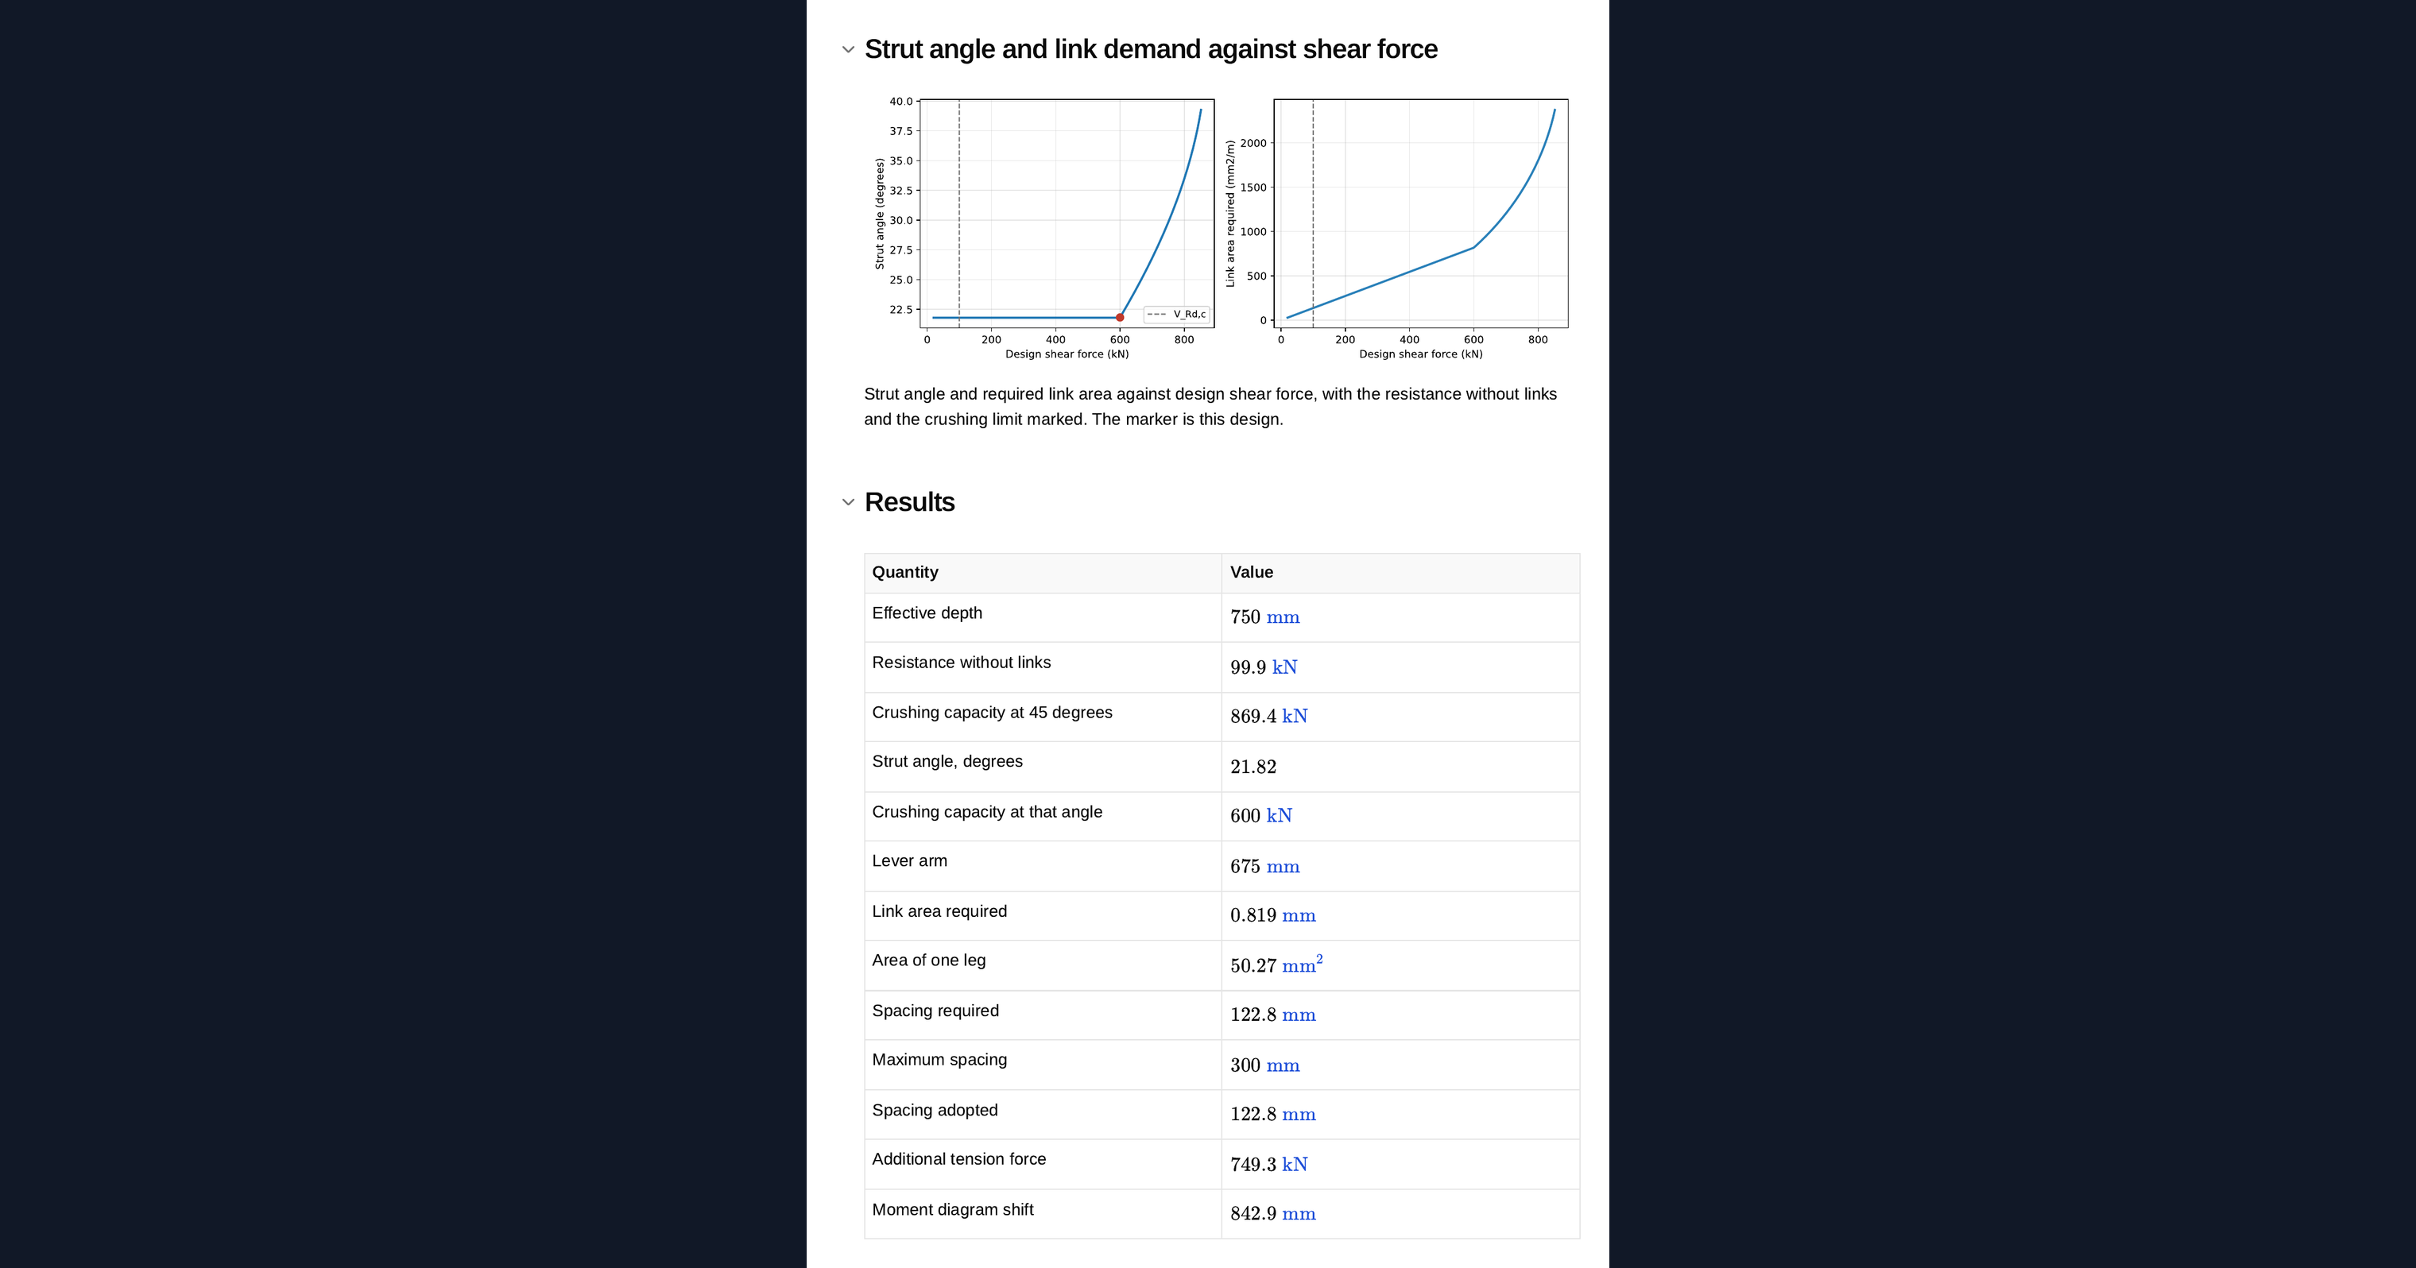Click the Maximum spacing 300 mm value
2416x1268 pixels.
(1264, 1065)
